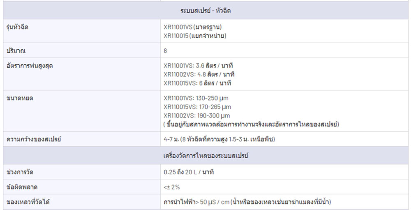
Task: Click XR110015VS: 170-265 μm droplet size
Action: 197,107
